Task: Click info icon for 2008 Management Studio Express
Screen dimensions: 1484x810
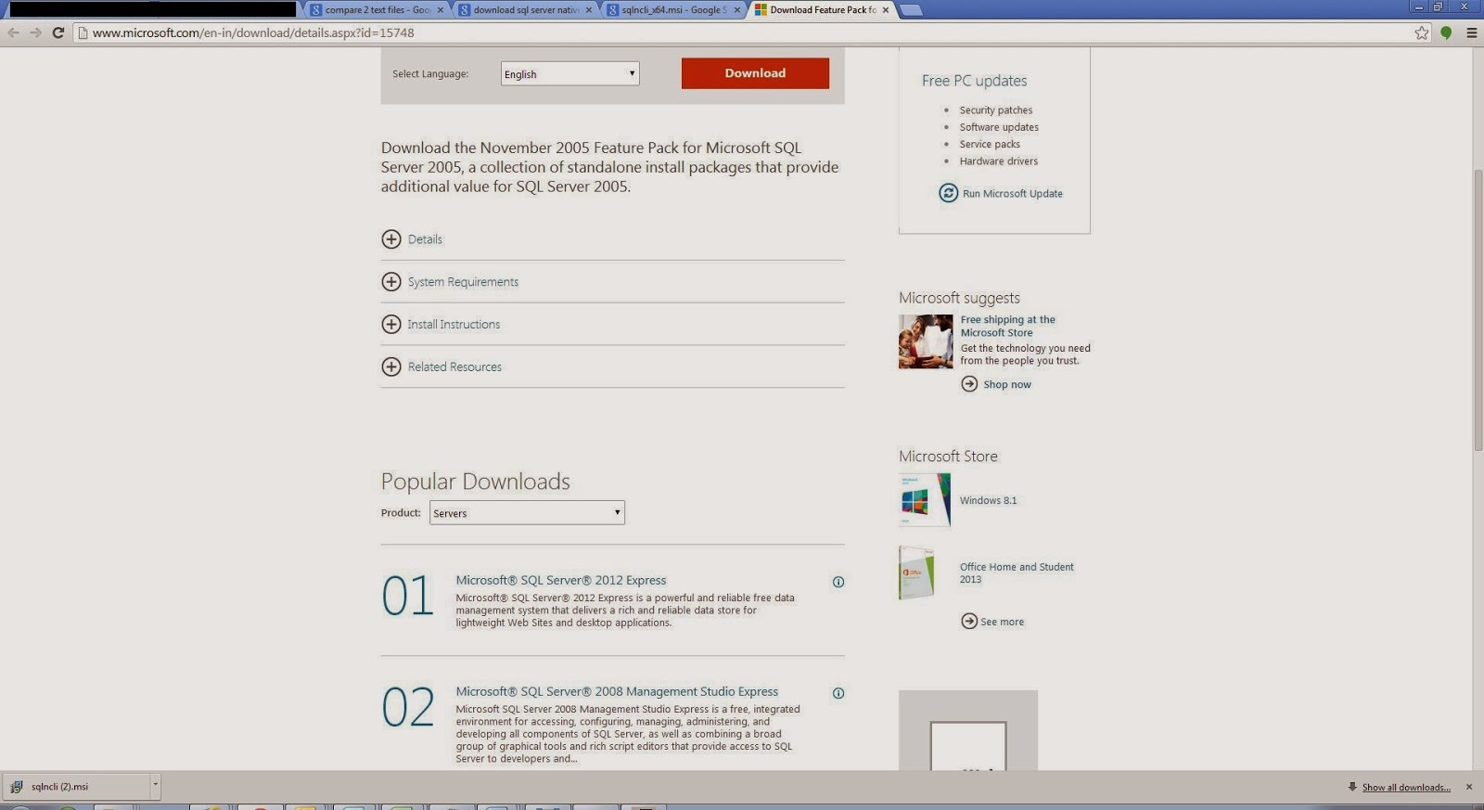Action: (x=838, y=693)
